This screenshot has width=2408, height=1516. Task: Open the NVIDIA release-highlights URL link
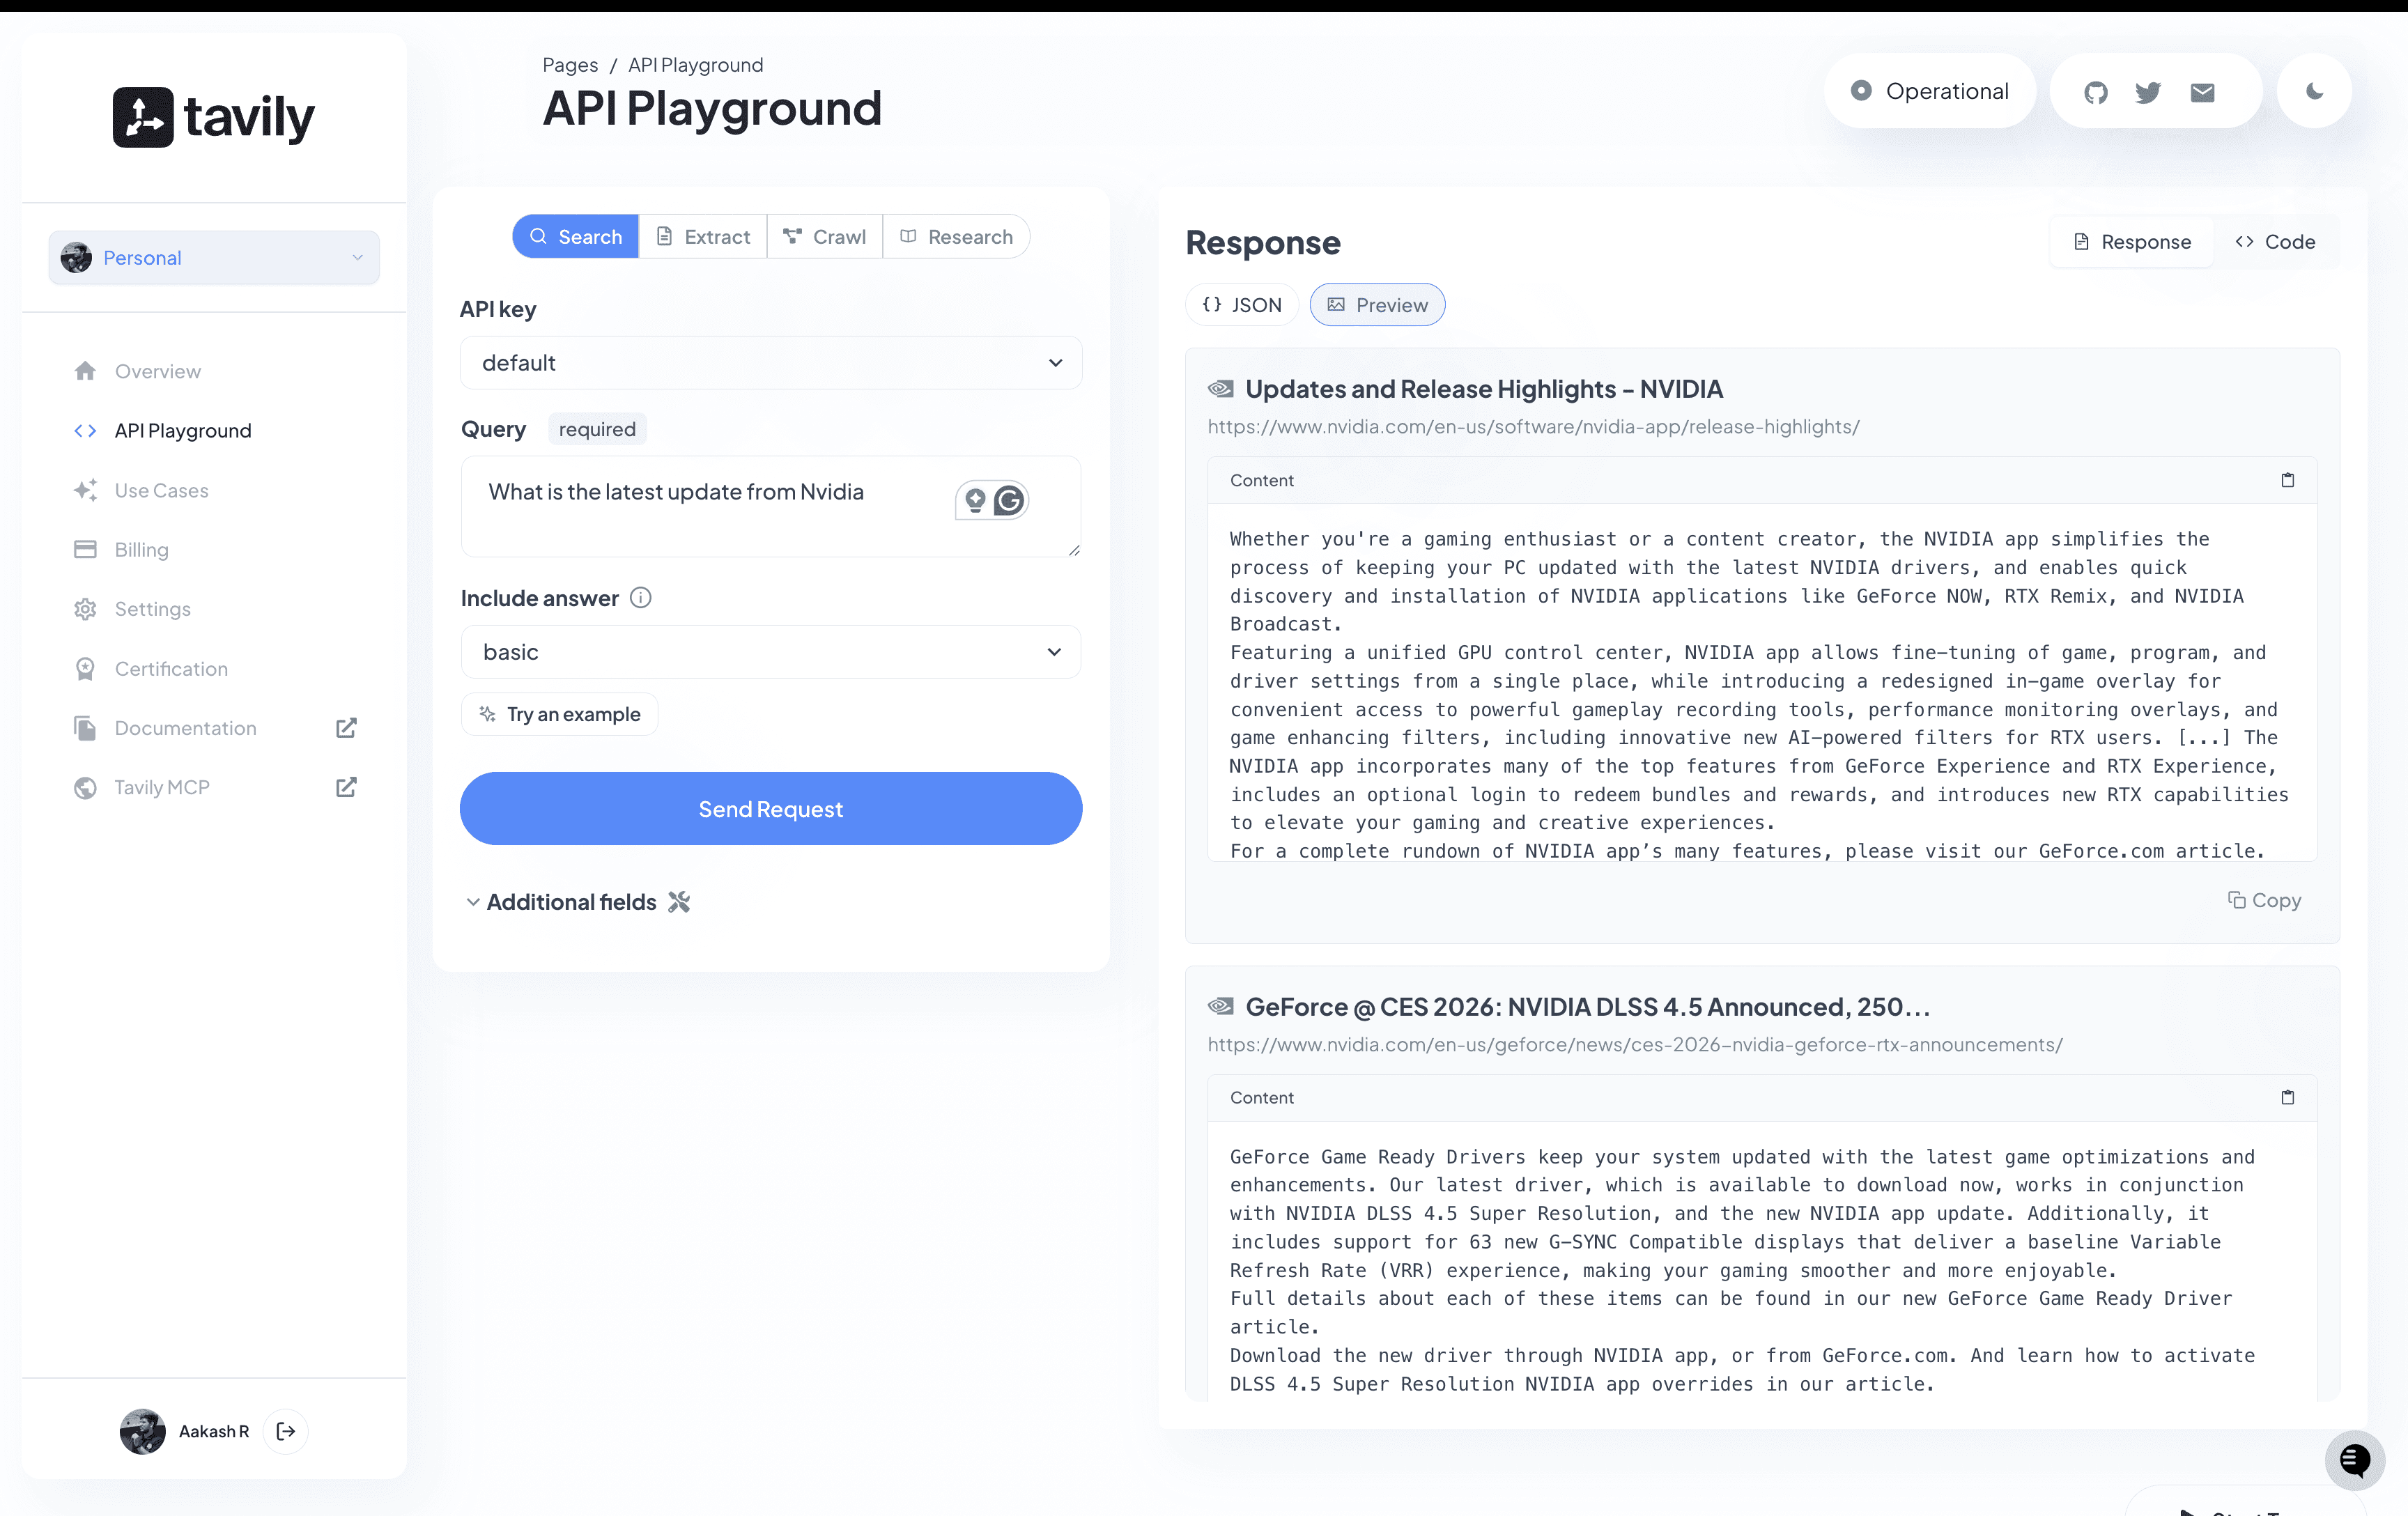[1533, 427]
